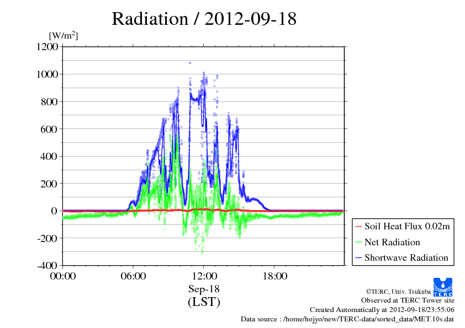The image size is (465, 328).
Task: Click the x-axis label 00:00
Action: click(x=63, y=276)
